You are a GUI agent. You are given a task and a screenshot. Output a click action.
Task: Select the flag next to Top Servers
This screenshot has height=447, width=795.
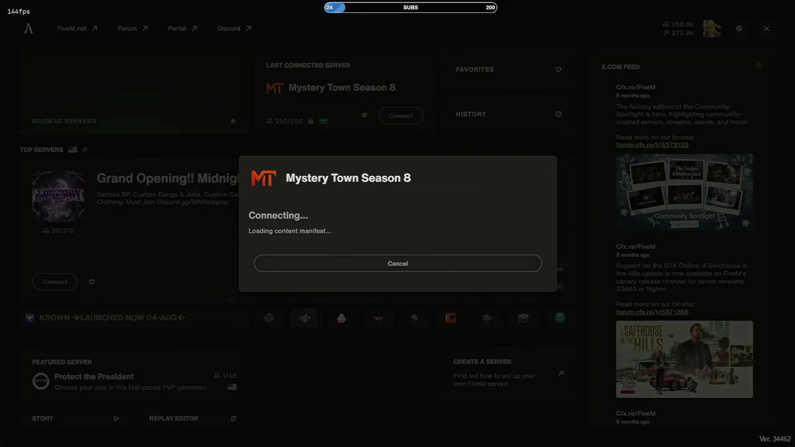(x=73, y=150)
